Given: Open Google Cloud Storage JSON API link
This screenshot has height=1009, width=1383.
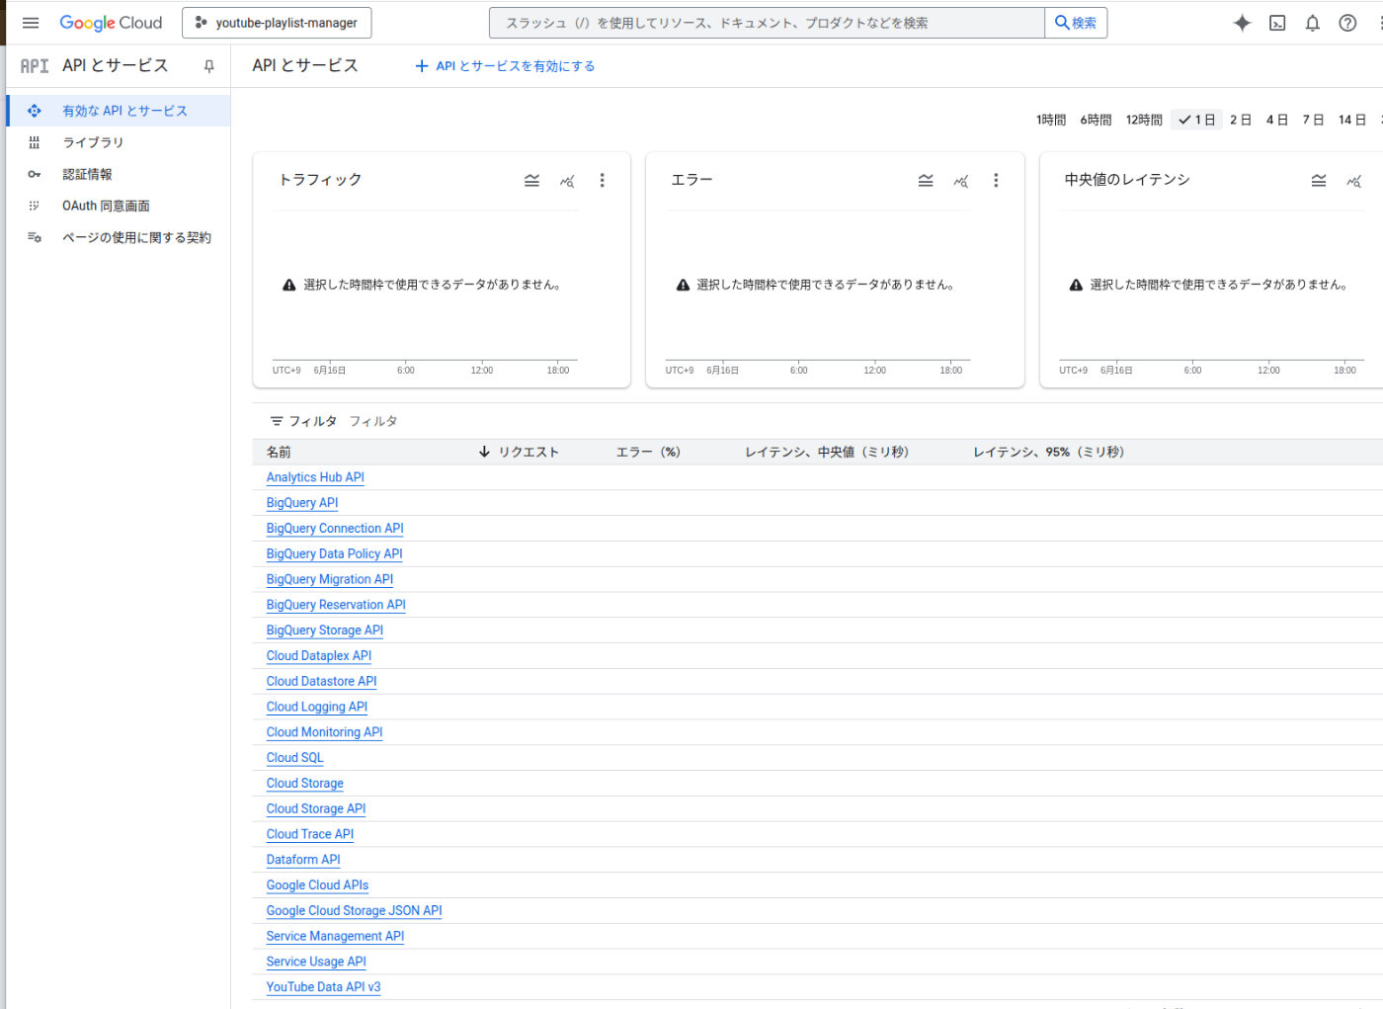Looking at the screenshot, I should tap(354, 911).
